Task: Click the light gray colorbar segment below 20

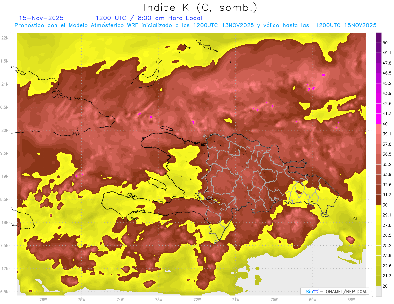Action: point(379,291)
